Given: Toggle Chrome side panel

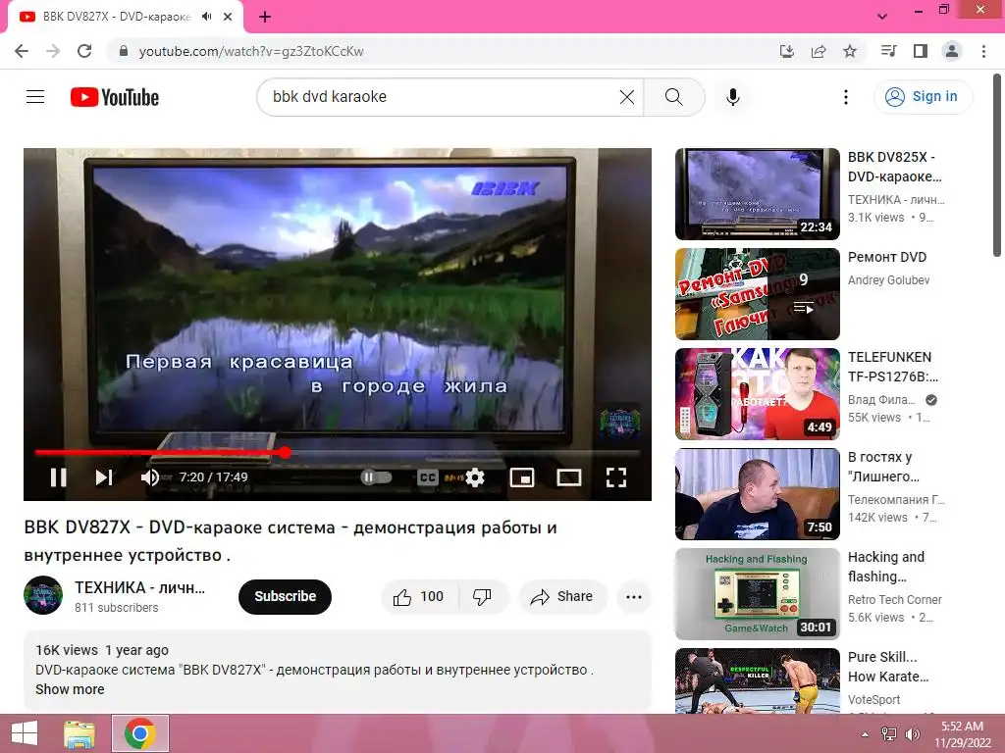Looking at the screenshot, I should pyautogui.click(x=921, y=51).
